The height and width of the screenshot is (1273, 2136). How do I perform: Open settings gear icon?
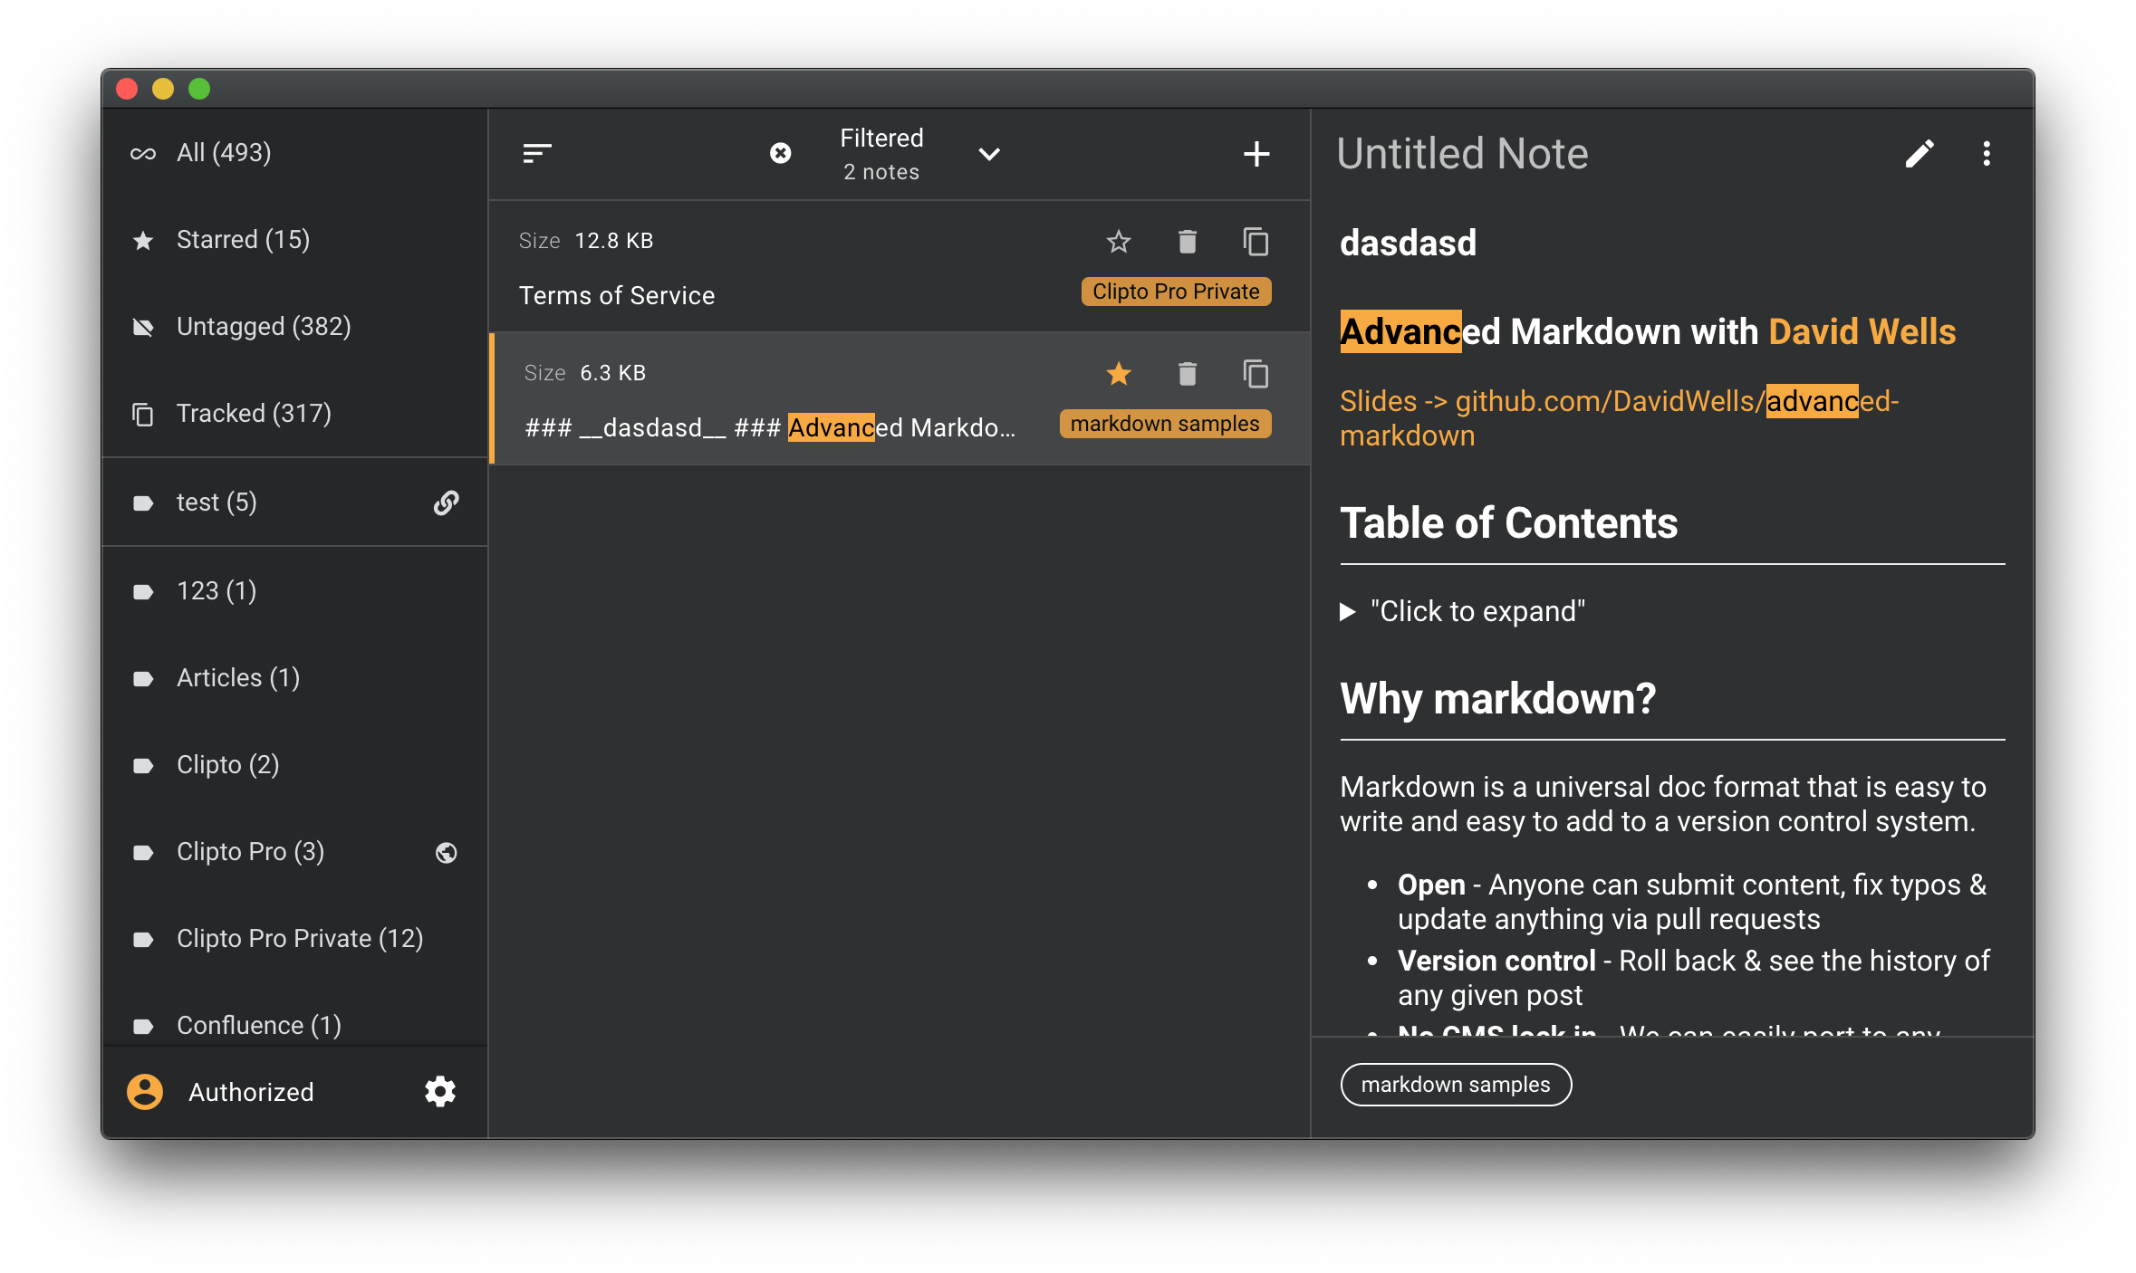tap(440, 1092)
